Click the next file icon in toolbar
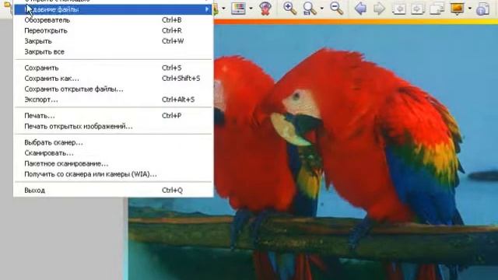Viewport: 498px width, 280px height. point(418,9)
